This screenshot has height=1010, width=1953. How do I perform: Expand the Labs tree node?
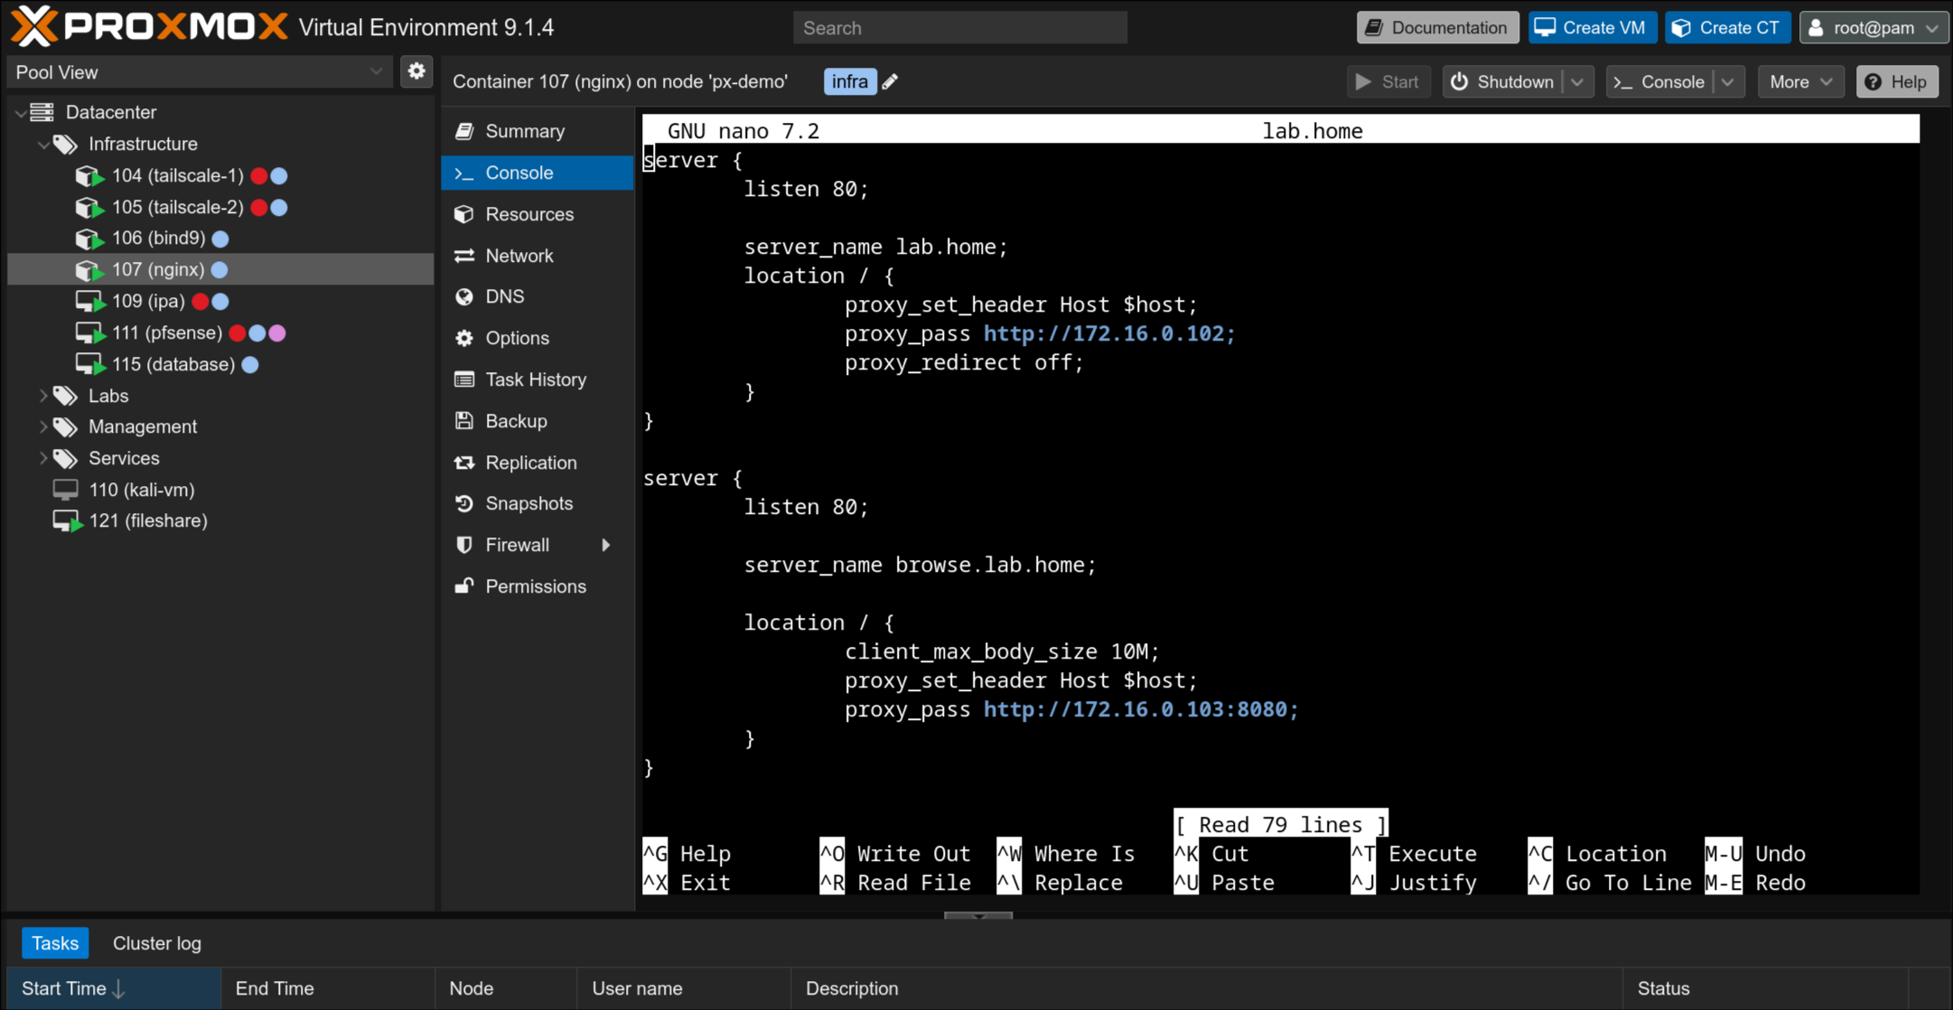coord(43,396)
